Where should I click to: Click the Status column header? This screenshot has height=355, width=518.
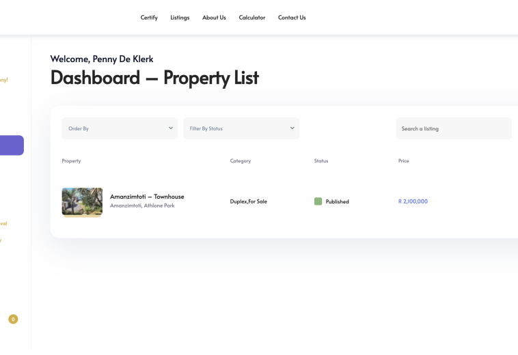click(x=321, y=160)
